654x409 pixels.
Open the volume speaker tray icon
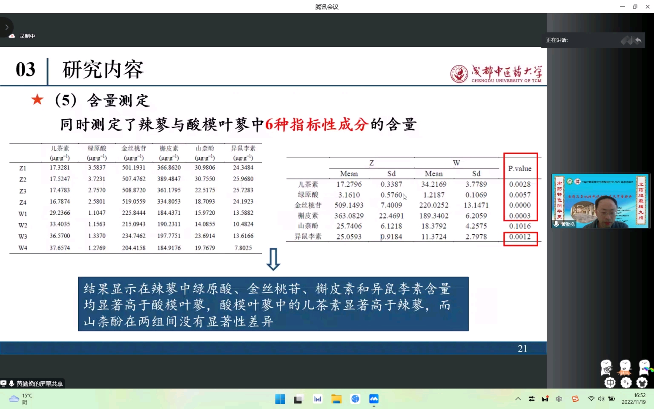pos(601,399)
